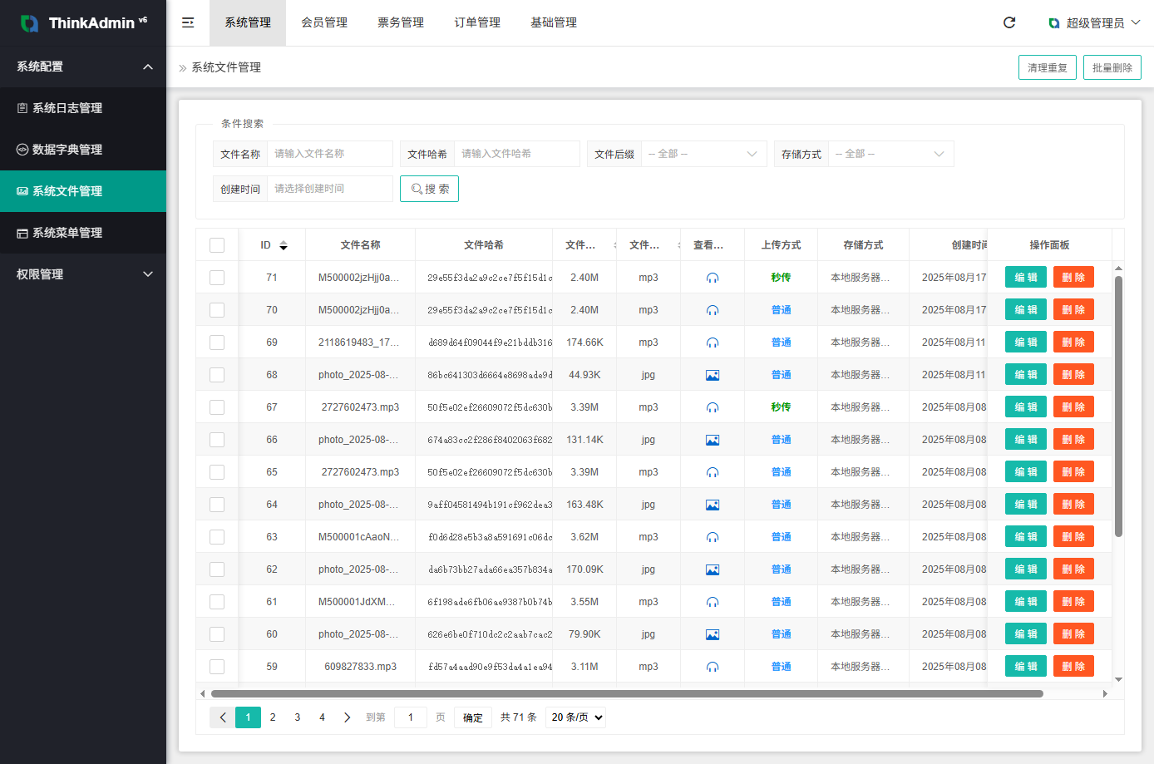View image preview for file ID 64

pyautogui.click(x=713, y=505)
